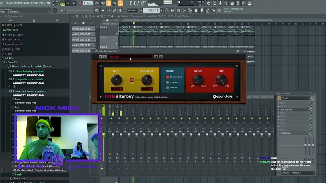The image size is (326, 183).
Task: Open the playlist view icon in toolbar
Action: 167,10
